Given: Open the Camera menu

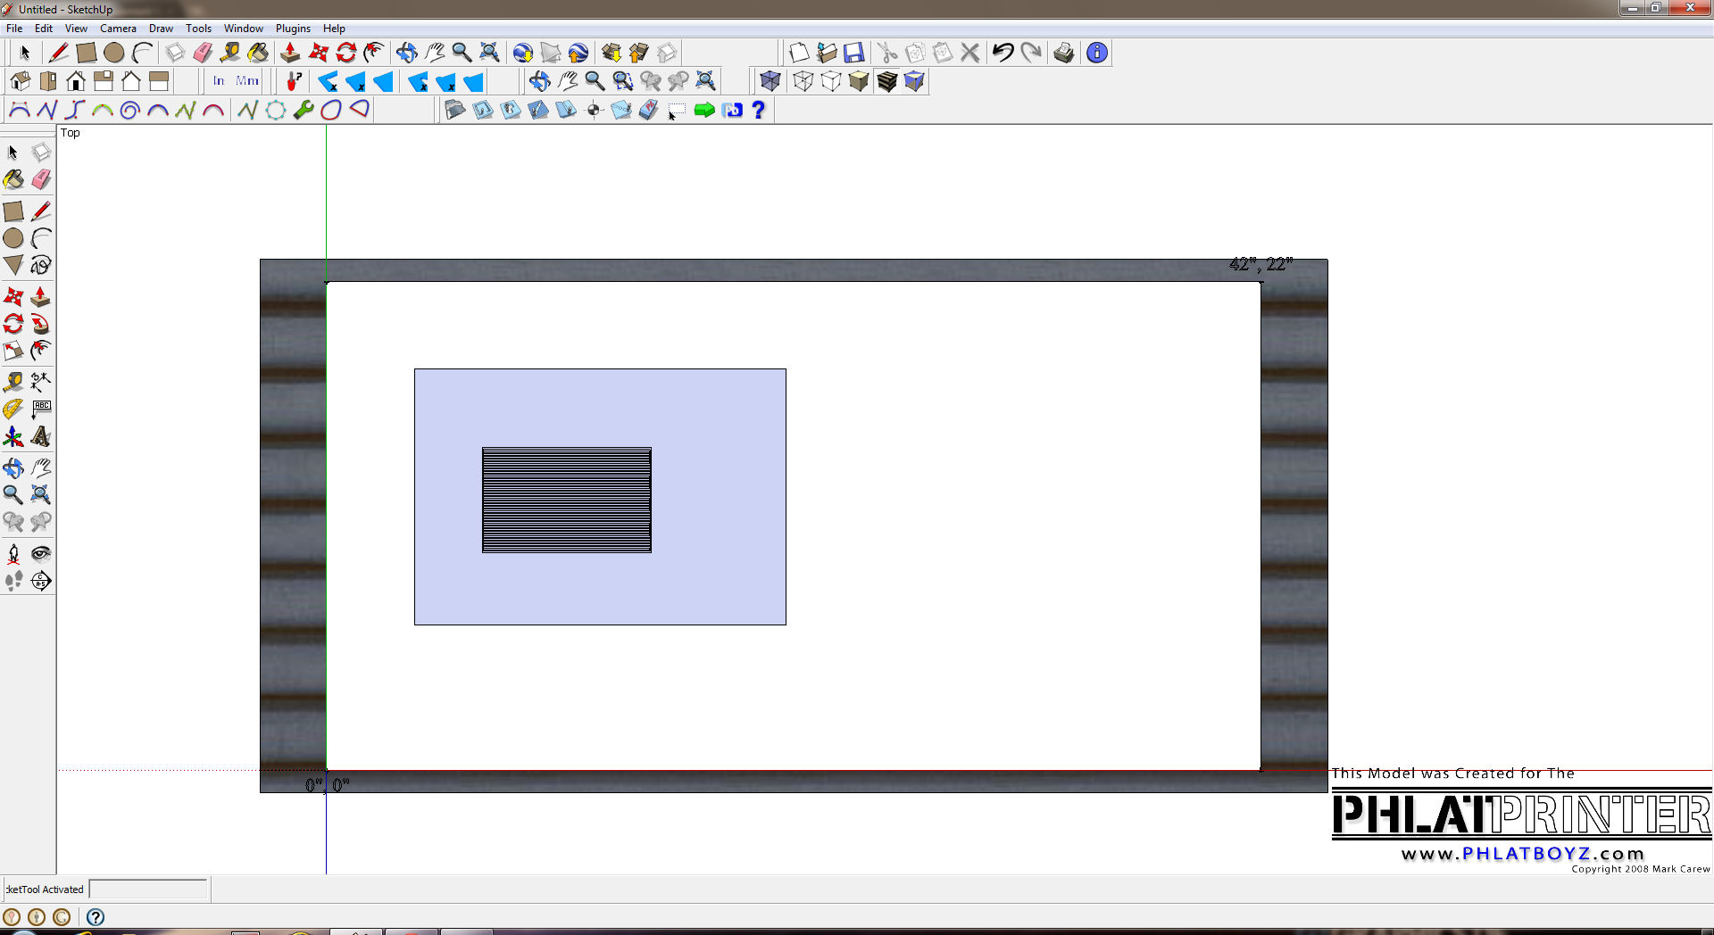Looking at the screenshot, I should (x=118, y=29).
